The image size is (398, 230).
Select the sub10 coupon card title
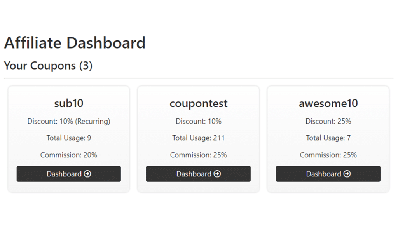pos(68,103)
